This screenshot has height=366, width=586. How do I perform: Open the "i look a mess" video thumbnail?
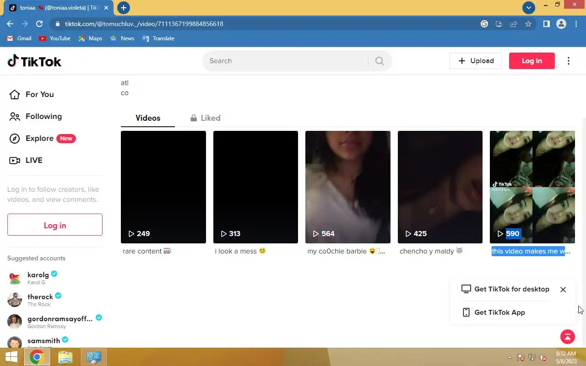(x=255, y=187)
